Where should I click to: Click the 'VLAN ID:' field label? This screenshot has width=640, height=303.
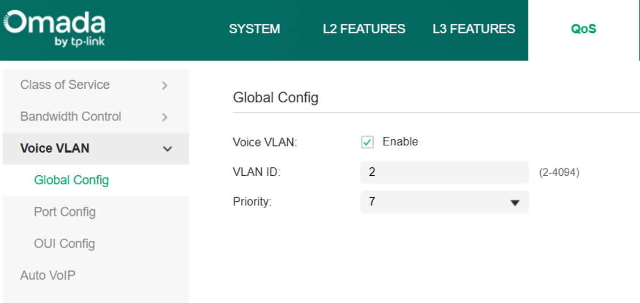point(257,172)
